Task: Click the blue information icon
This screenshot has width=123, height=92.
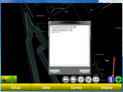Action: tap(111, 79)
